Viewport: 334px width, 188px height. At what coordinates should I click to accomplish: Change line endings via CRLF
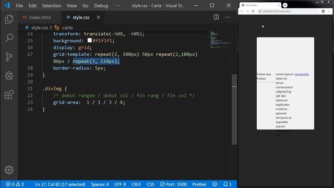coord(136,184)
